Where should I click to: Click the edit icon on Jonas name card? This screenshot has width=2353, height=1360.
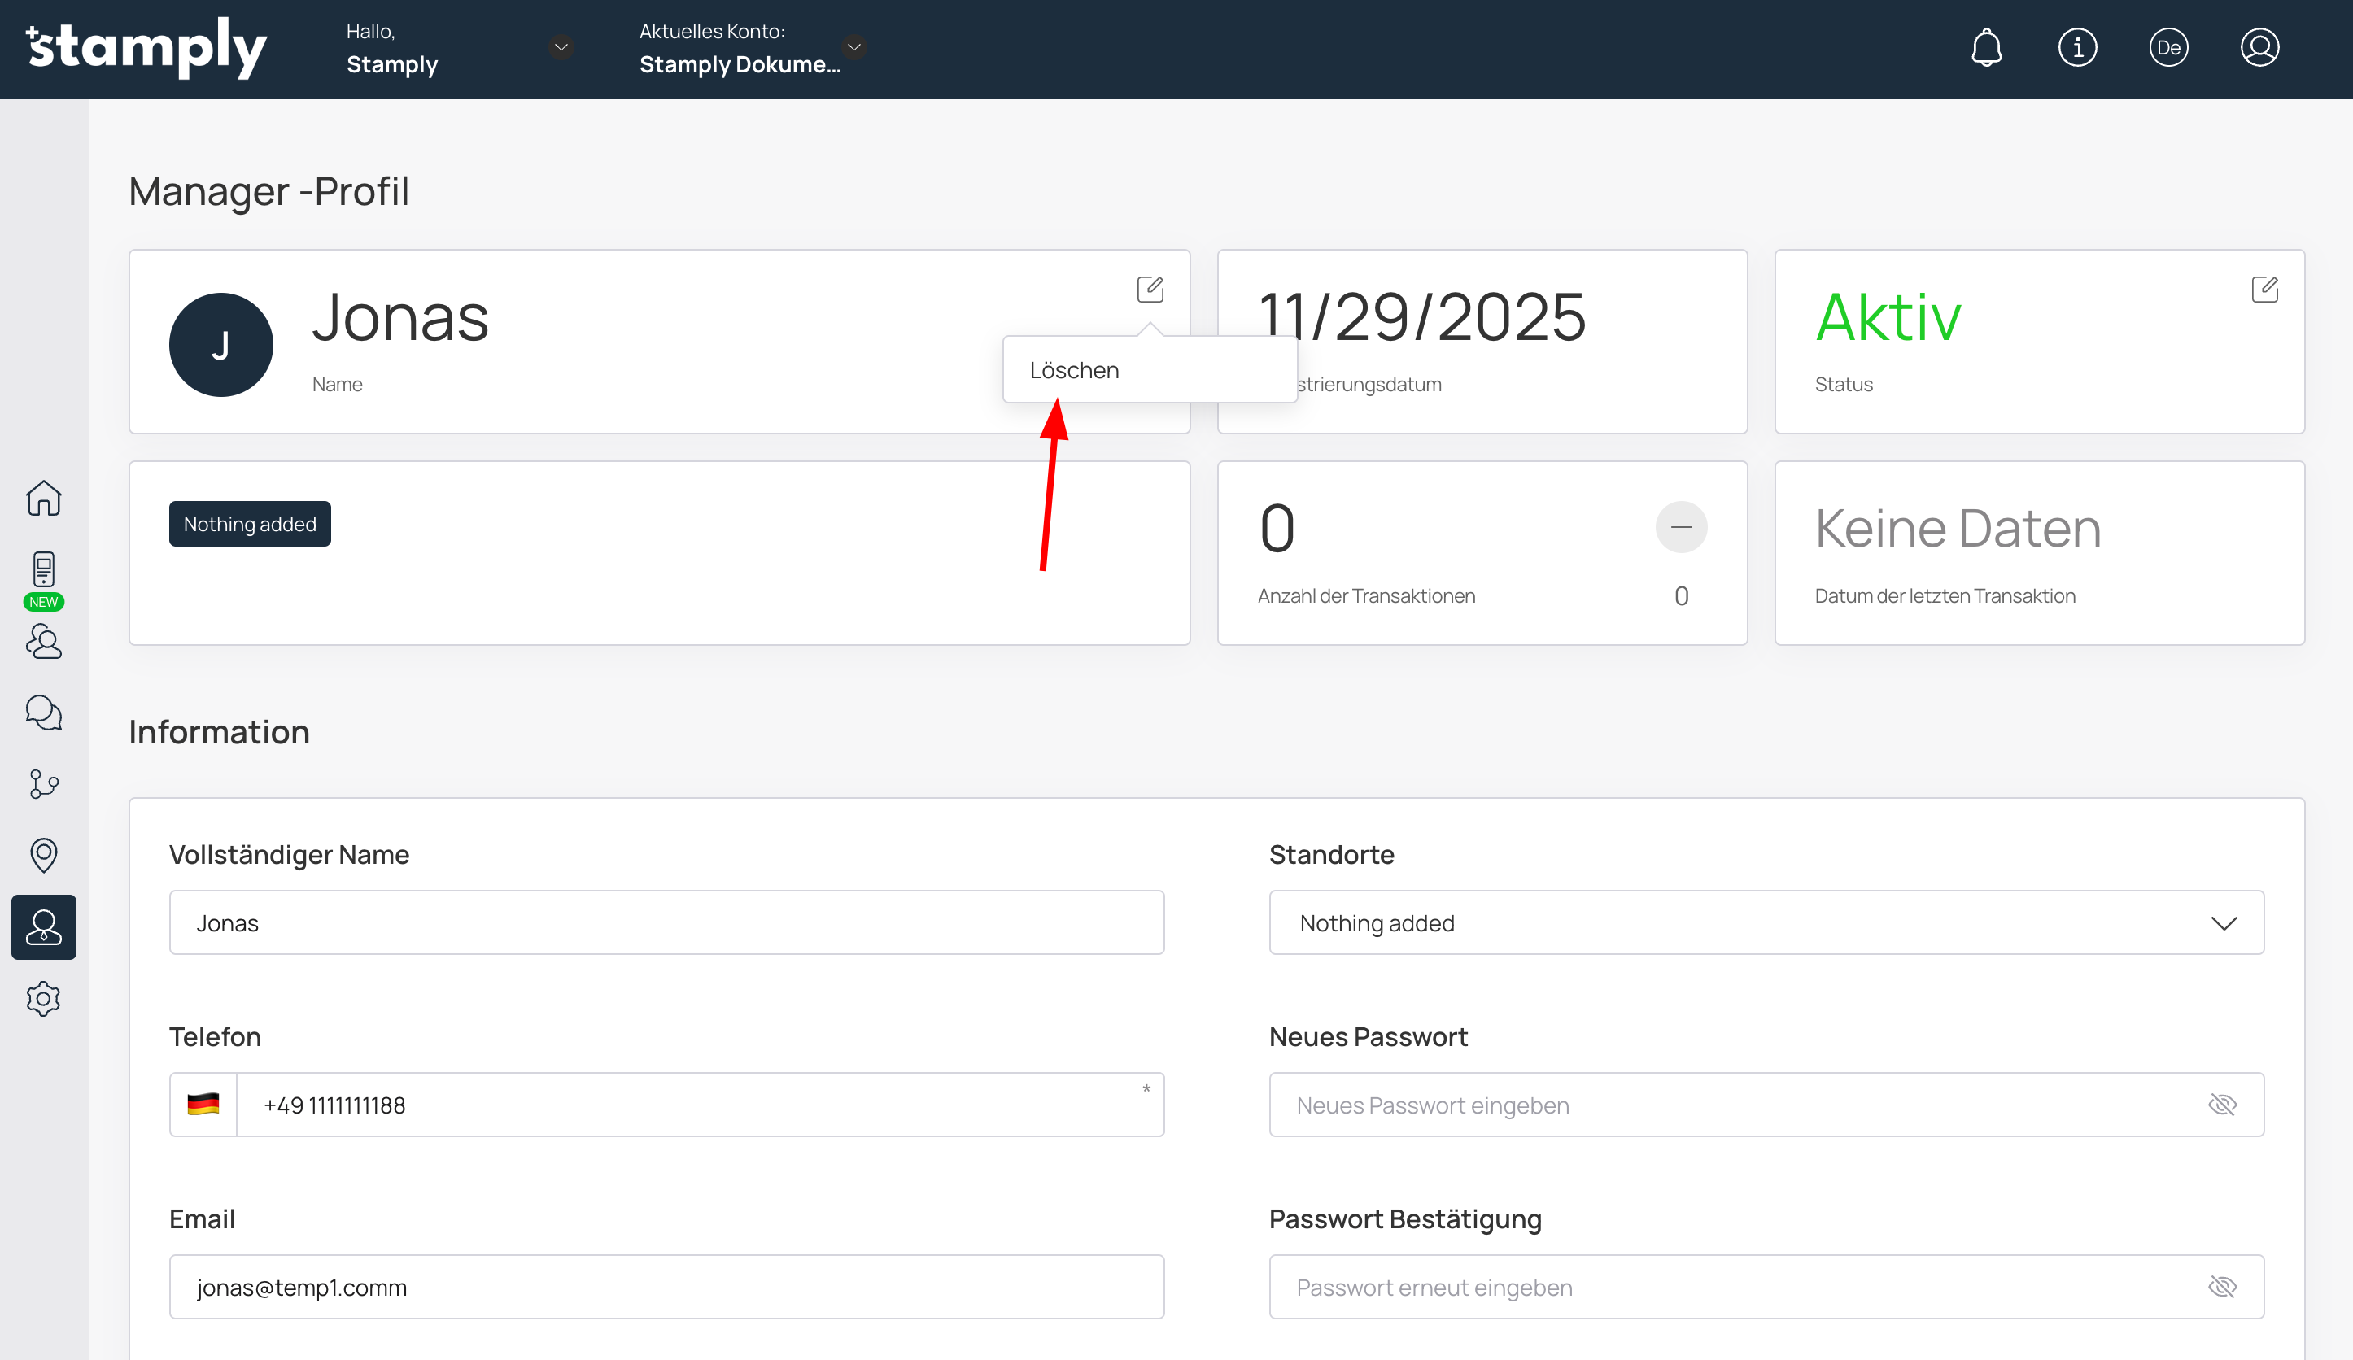point(1150,290)
